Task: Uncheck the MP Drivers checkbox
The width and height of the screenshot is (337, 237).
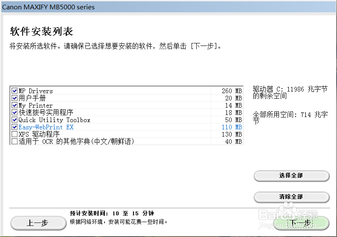Action: [x=15, y=91]
